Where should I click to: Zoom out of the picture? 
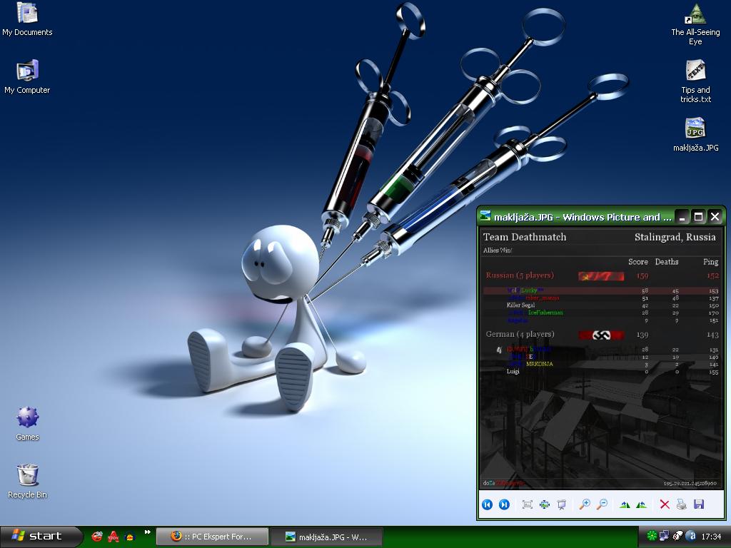pyautogui.click(x=602, y=504)
